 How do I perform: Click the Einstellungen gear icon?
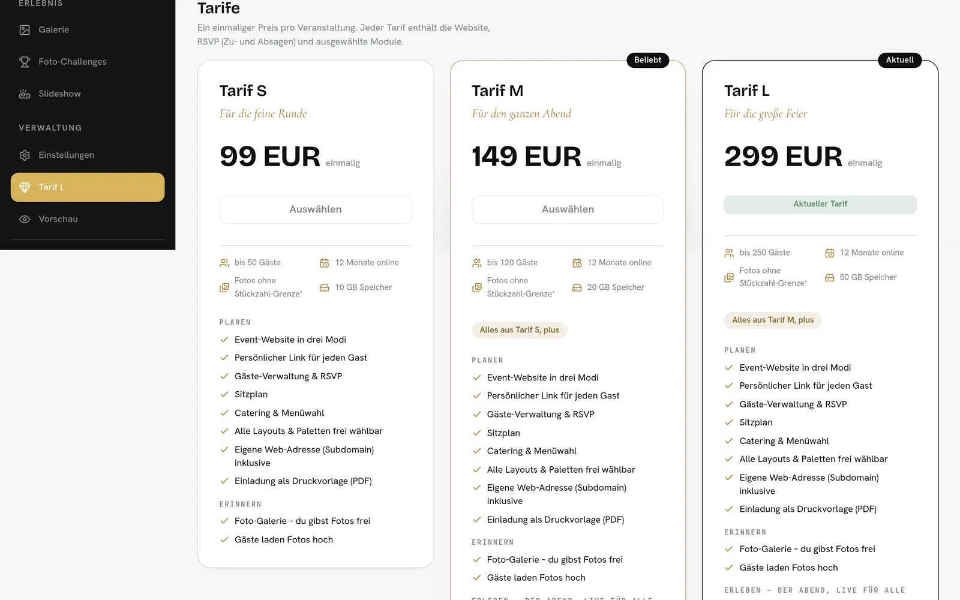[x=25, y=155]
